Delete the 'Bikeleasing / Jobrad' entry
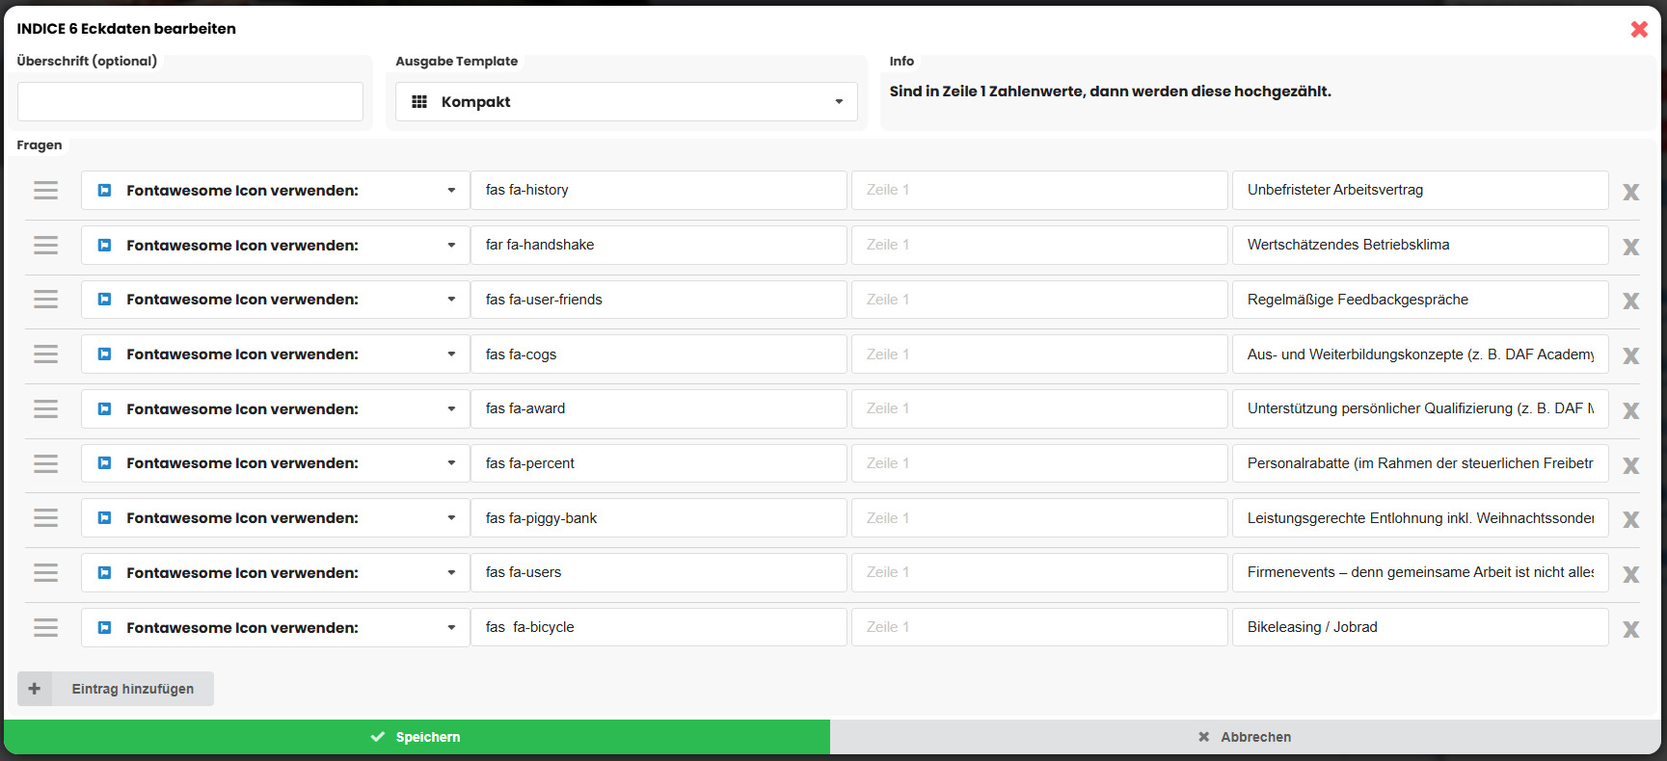1667x761 pixels. coord(1630,629)
